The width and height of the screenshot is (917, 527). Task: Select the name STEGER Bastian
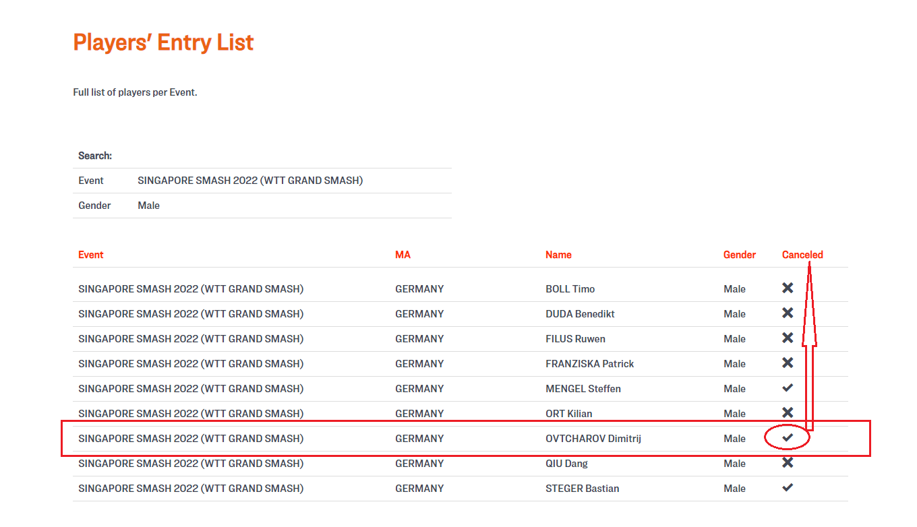(582, 489)
